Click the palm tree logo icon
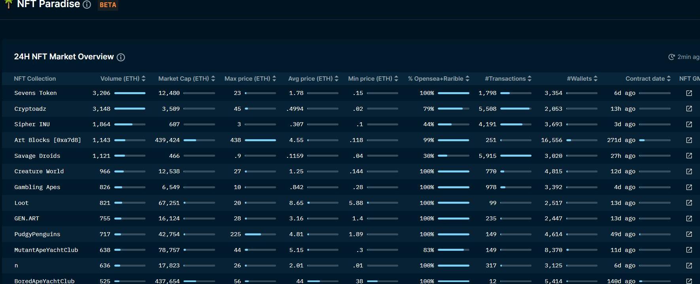700x284 pixels. [x=8, y=4]
